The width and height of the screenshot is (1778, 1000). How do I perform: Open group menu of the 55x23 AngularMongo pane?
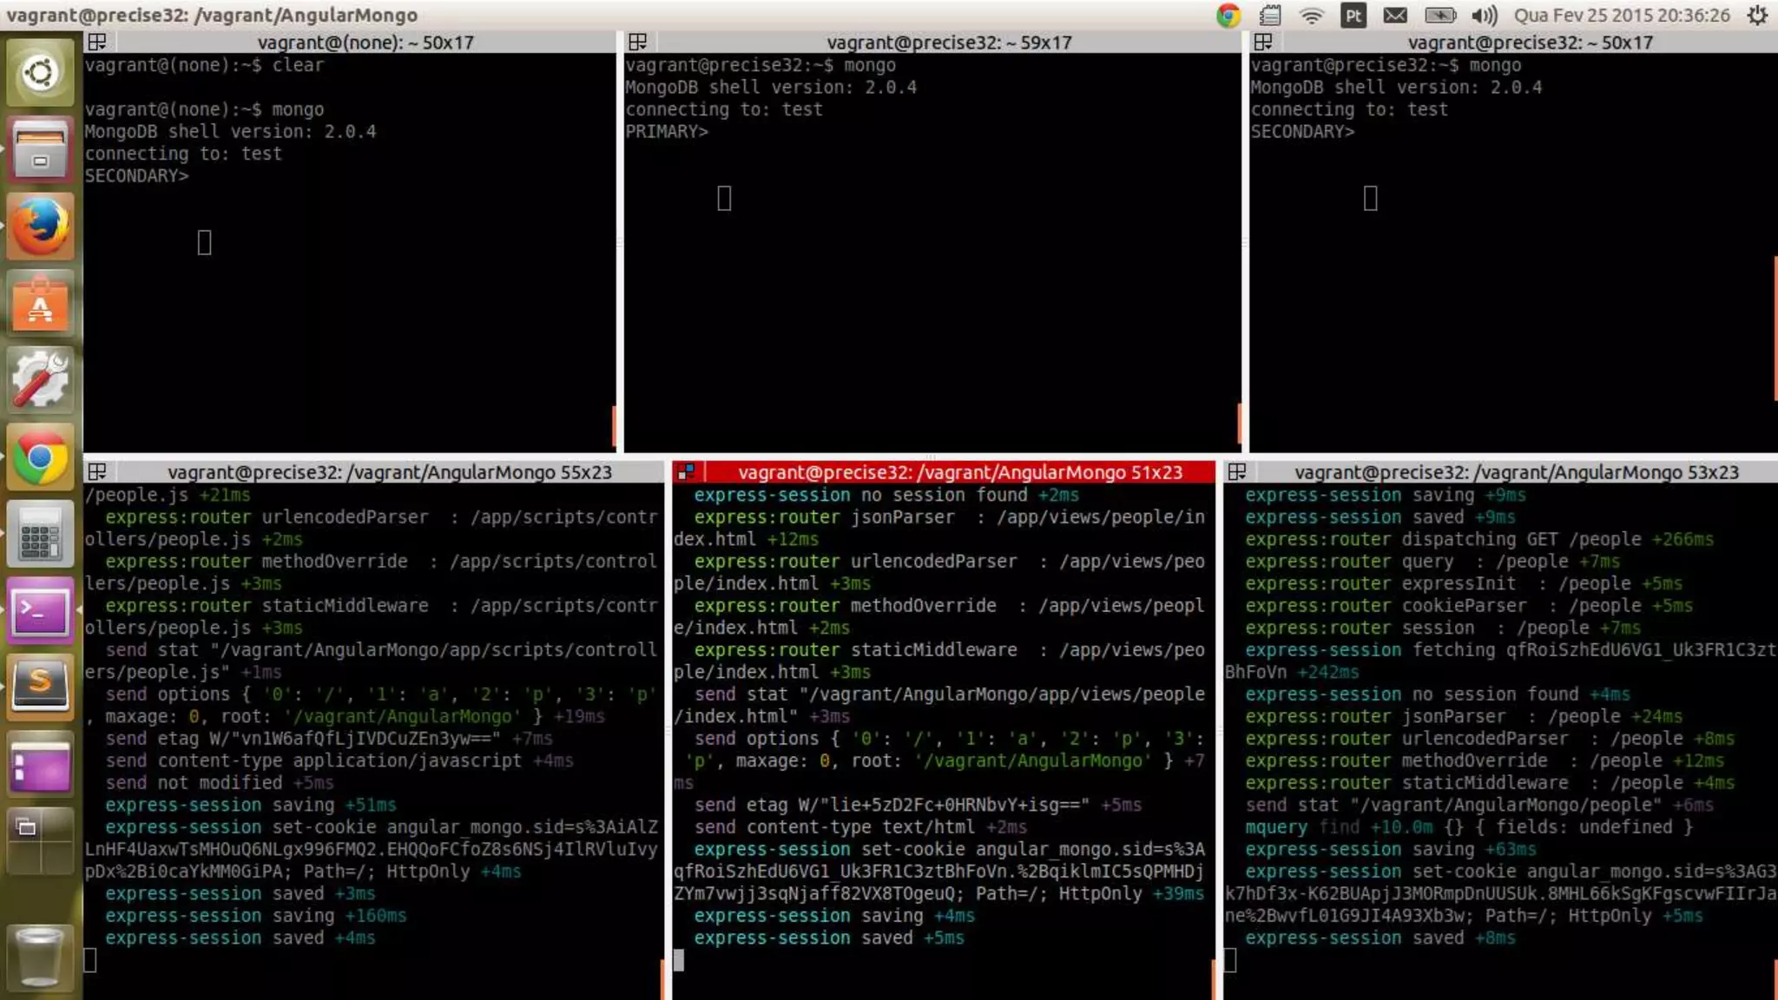click(x=97, y=472)
